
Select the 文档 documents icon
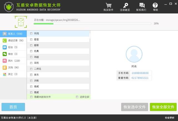(5, 67)
